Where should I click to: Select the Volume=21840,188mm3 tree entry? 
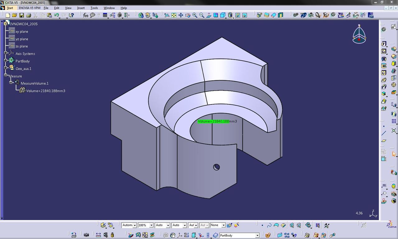pyautogui.click(x=46, y=91)
